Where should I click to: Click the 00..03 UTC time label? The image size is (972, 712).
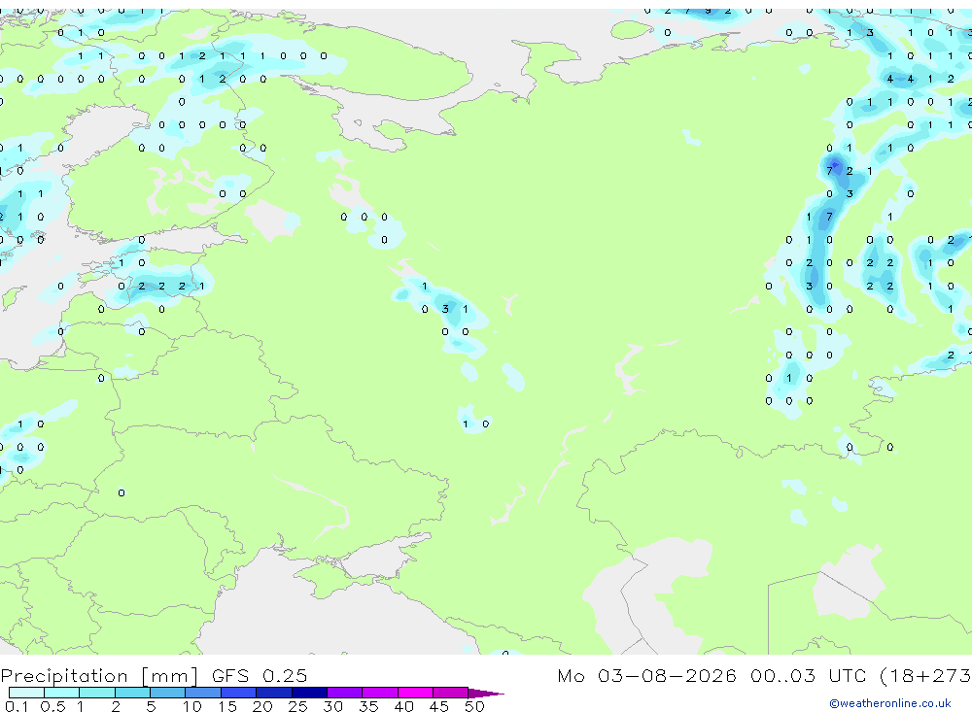point(806,675)
